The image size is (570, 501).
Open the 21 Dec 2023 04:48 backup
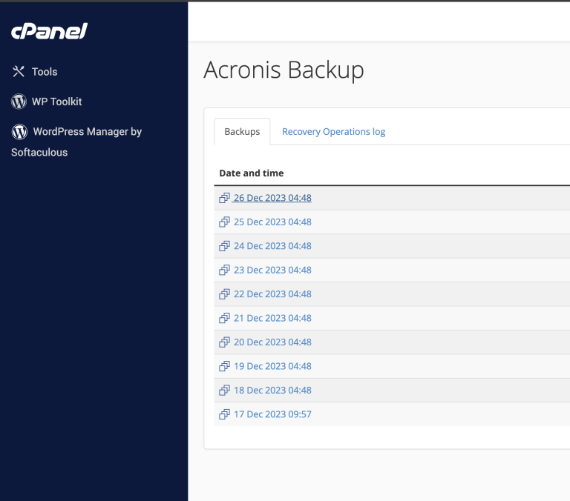pos(272,318)
